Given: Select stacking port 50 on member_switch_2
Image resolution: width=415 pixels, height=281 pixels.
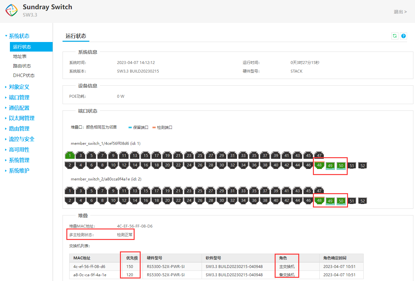Looking at the screenshot, I should (x=341, y=201).
